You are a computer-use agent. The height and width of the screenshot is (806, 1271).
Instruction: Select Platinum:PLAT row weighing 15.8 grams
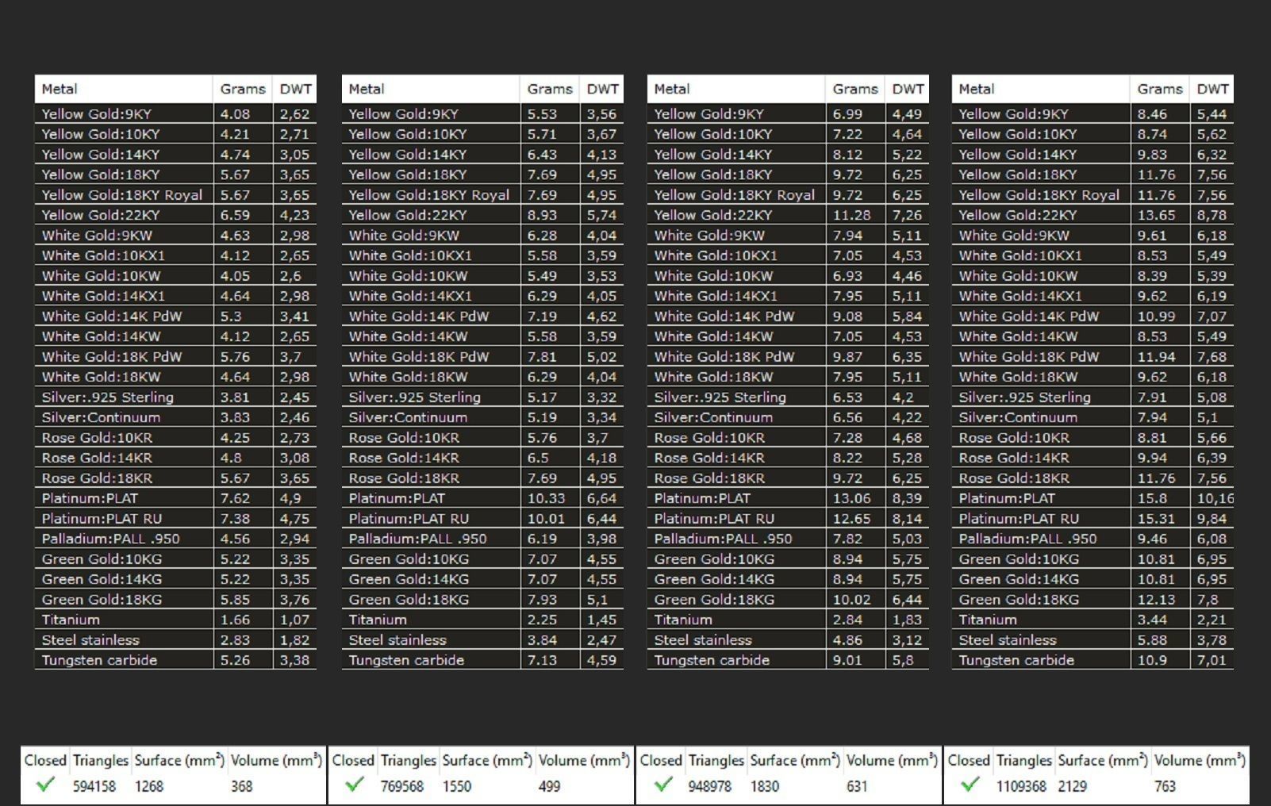1092,498
